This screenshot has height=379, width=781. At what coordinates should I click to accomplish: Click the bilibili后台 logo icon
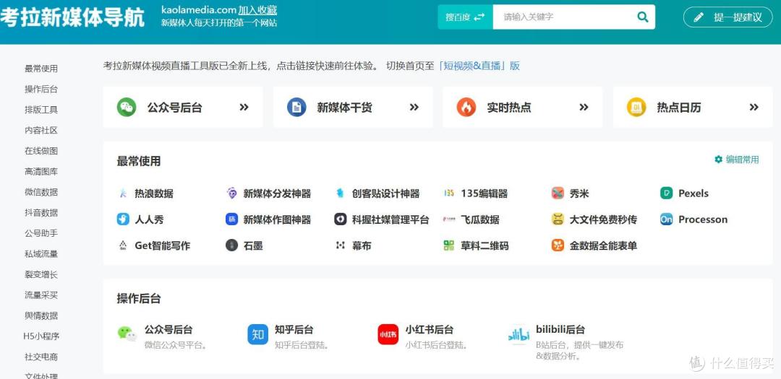518,335
